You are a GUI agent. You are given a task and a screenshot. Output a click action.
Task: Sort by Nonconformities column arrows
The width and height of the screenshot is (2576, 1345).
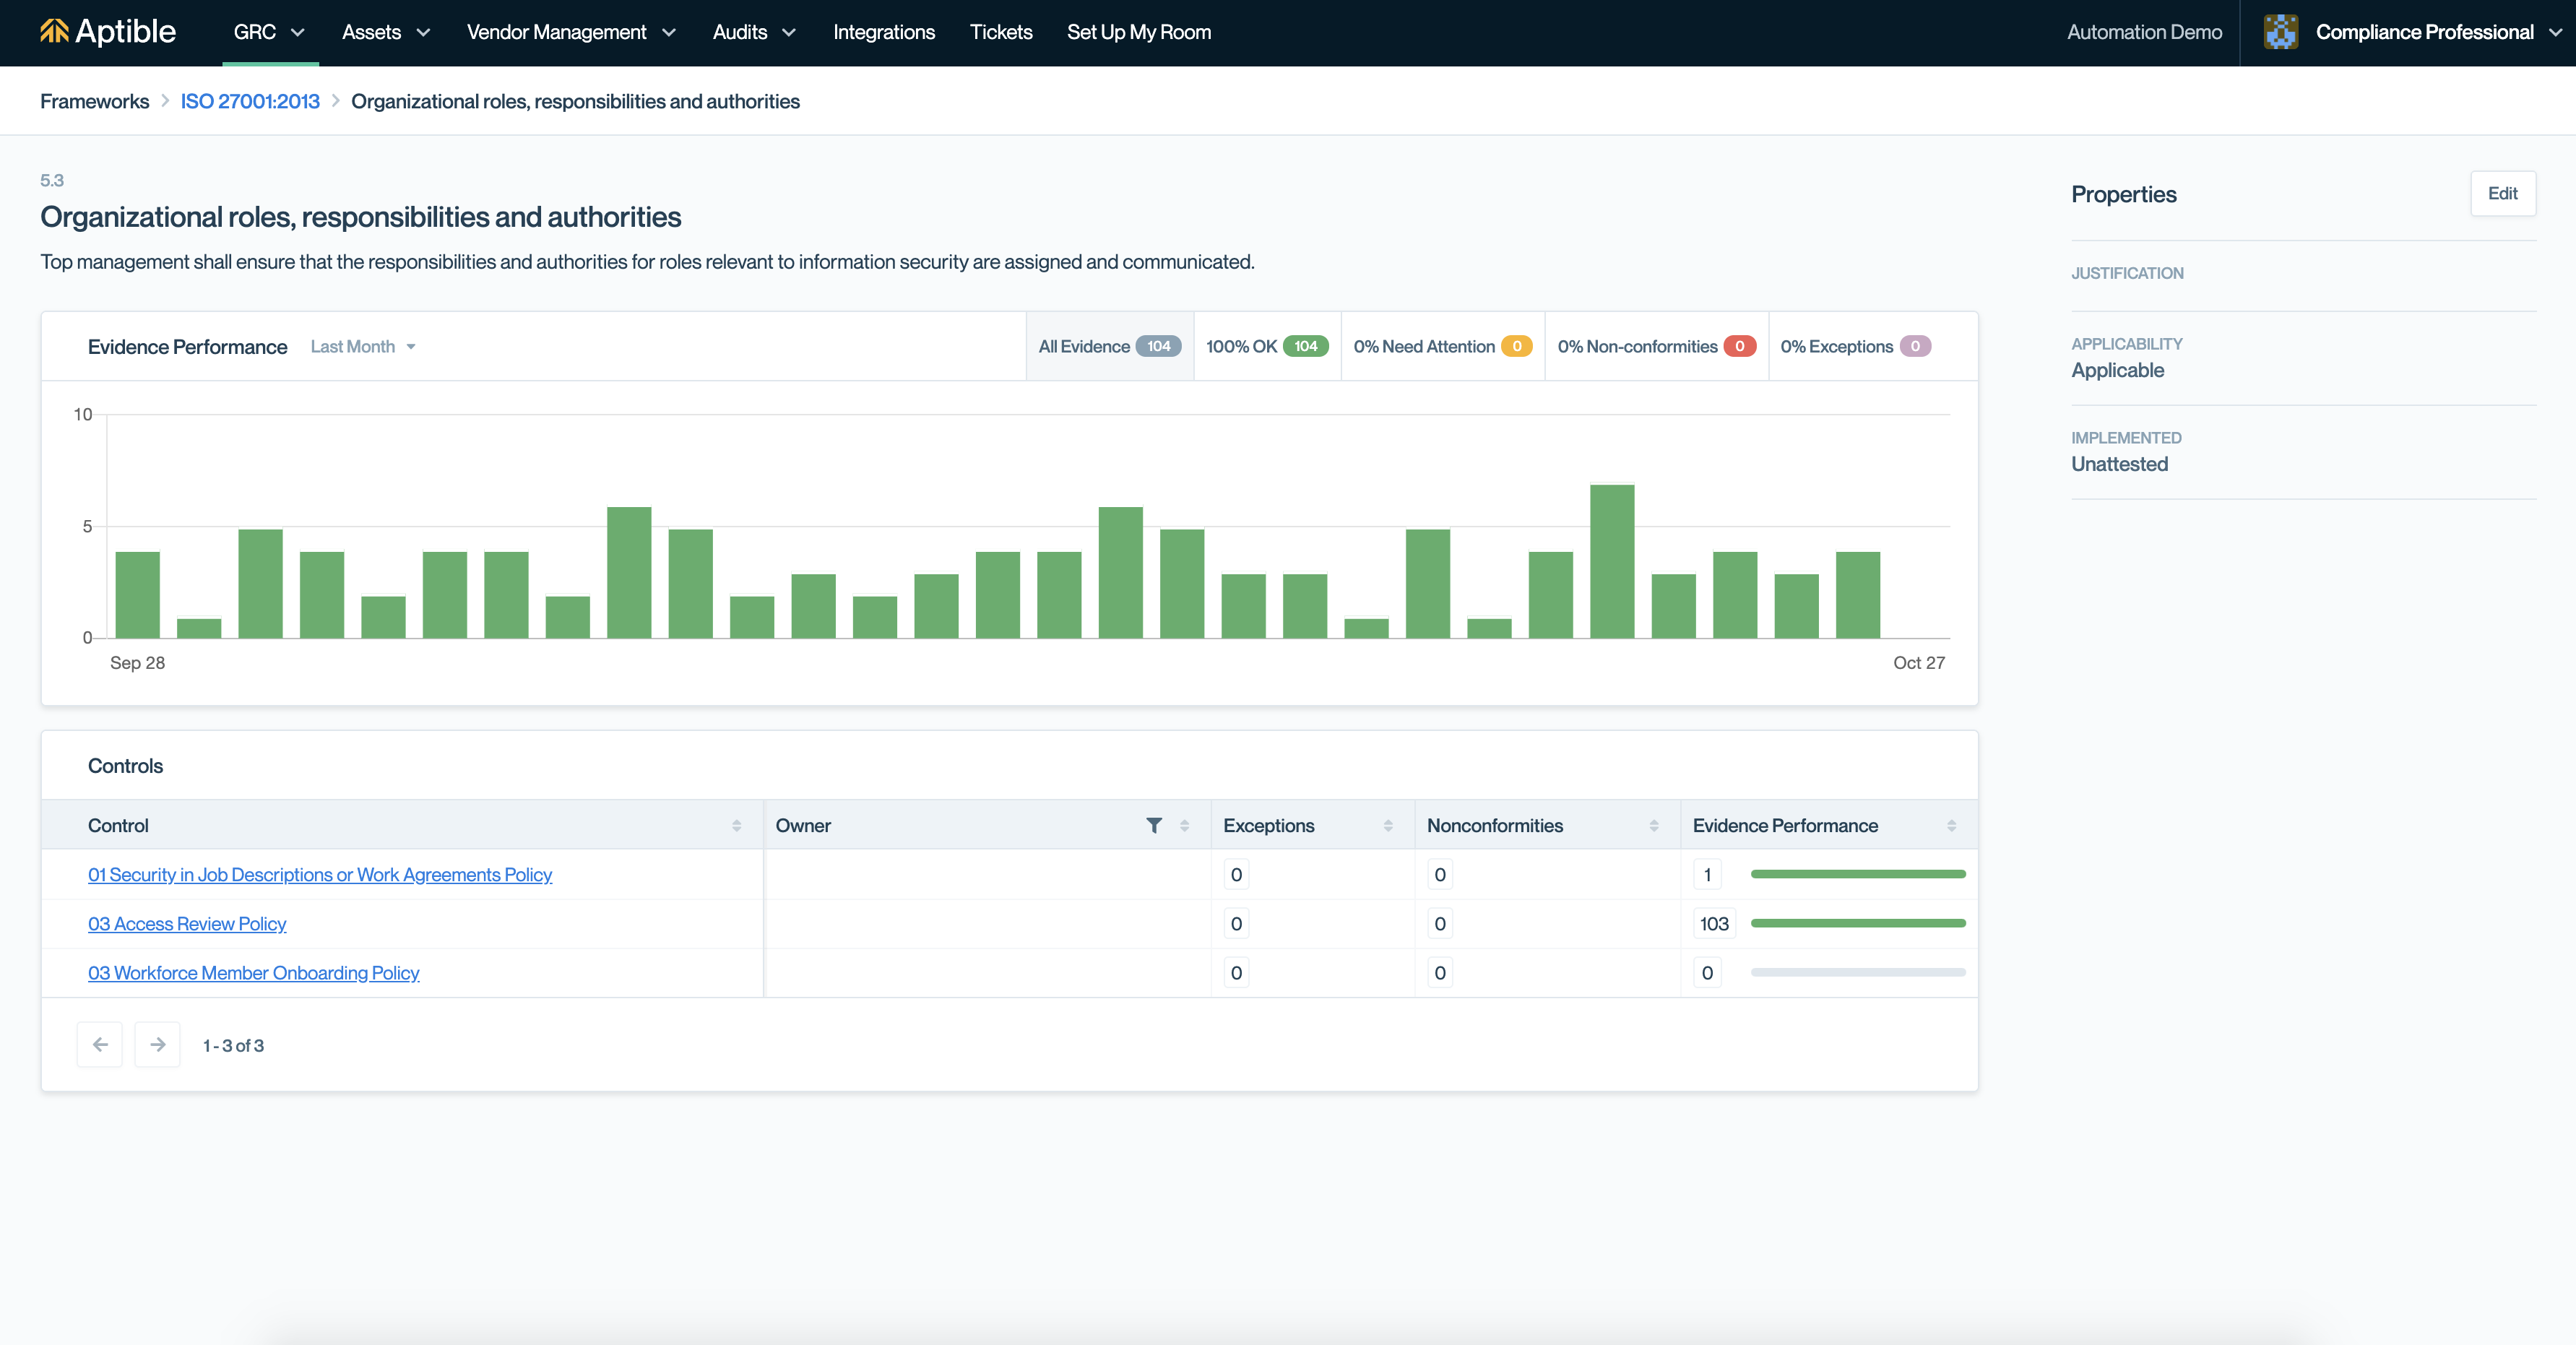point(1654,825)
